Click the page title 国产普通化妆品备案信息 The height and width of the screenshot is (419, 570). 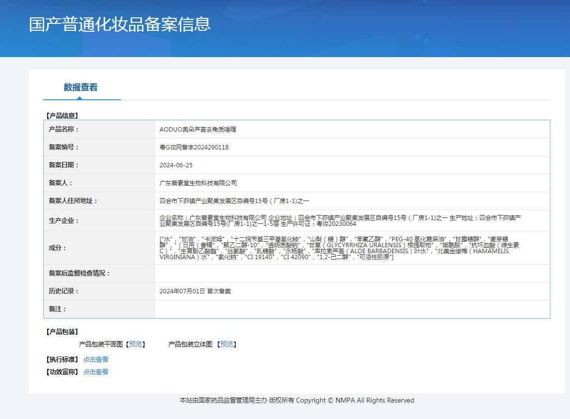(120, 24)
